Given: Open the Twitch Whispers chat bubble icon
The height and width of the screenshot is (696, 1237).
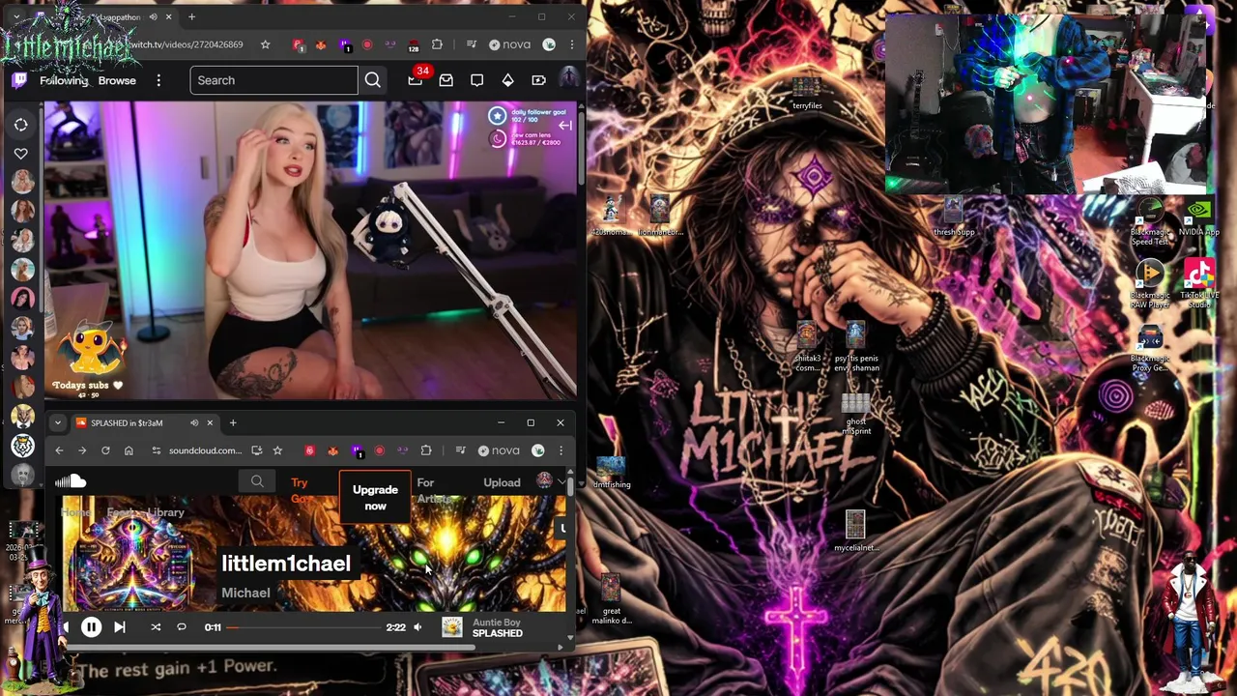Looking at the screenshot, I should coord(476,80).
